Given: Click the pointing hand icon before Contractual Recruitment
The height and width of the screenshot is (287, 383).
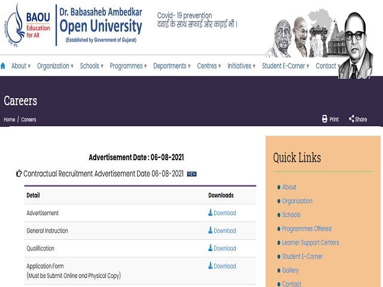Looking at the screenshot, I should tap(19, 173).
